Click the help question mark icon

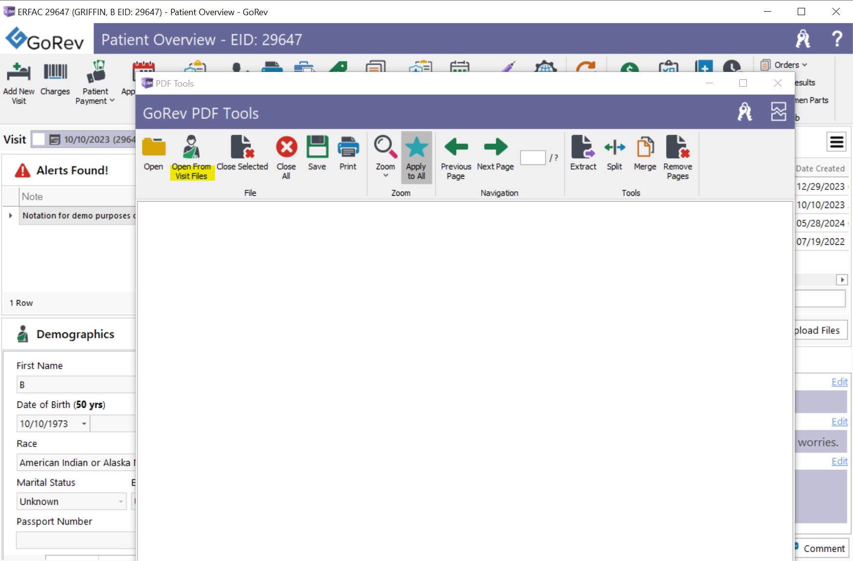(x=837, y=39)
